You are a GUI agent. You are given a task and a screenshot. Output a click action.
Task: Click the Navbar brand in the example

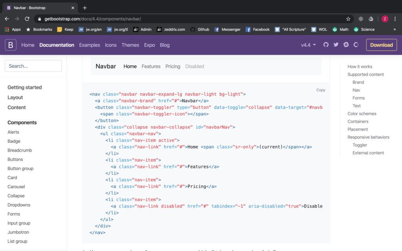106,66
